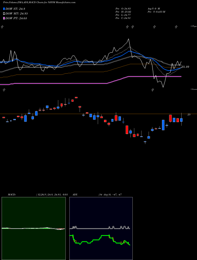The width and height of the screenshot is (197, 260).
Task: Select the 'DOW ST: 24.8' legend text
Action: tap(15, 9)
